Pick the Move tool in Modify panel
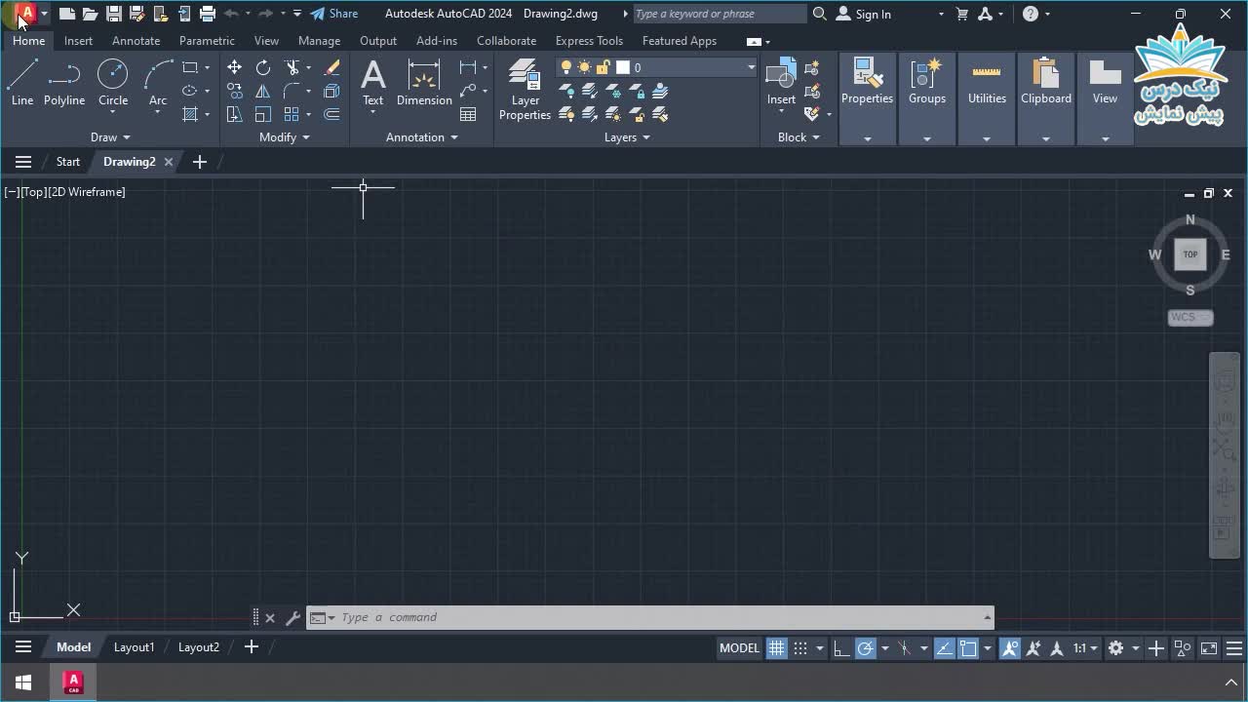1248x702 pixels. point(234,67)
